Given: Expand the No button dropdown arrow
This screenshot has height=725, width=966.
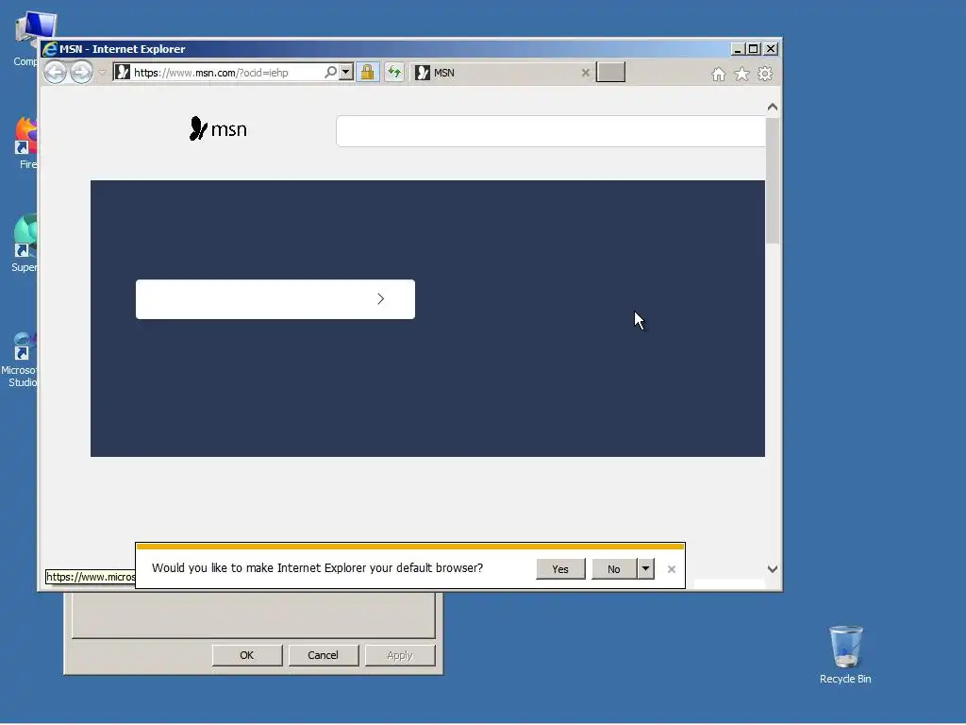Looking at the screenshot, I should pos(645,569).
